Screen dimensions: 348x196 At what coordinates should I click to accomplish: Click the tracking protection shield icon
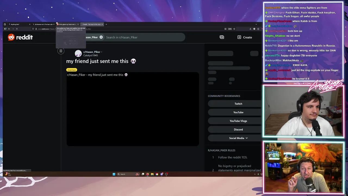click(x=33, y=29)
